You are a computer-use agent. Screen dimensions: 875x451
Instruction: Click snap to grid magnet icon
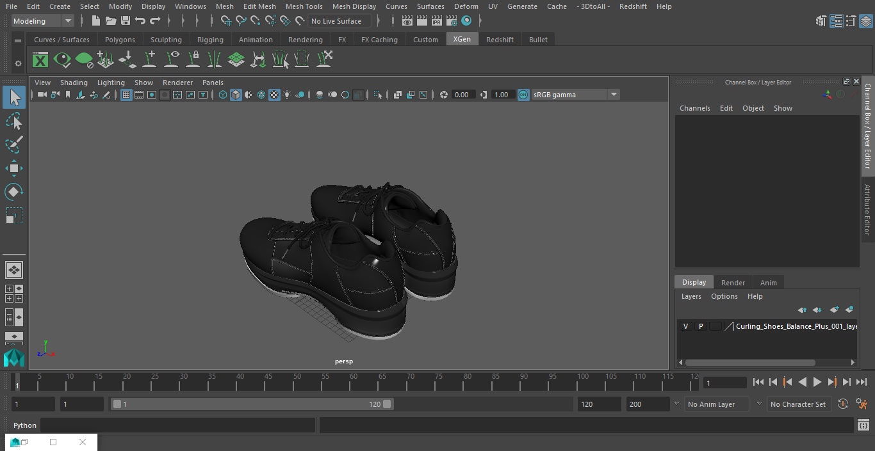coord(226,21)
